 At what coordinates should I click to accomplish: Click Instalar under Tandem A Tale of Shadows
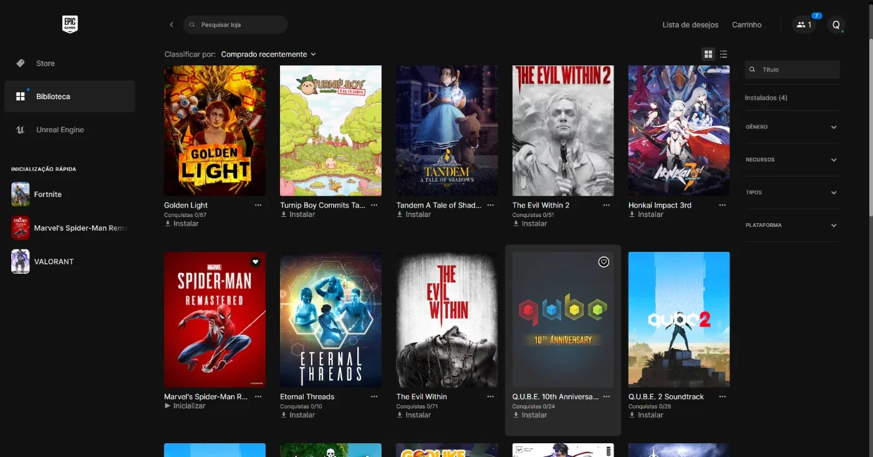[413, 214]
